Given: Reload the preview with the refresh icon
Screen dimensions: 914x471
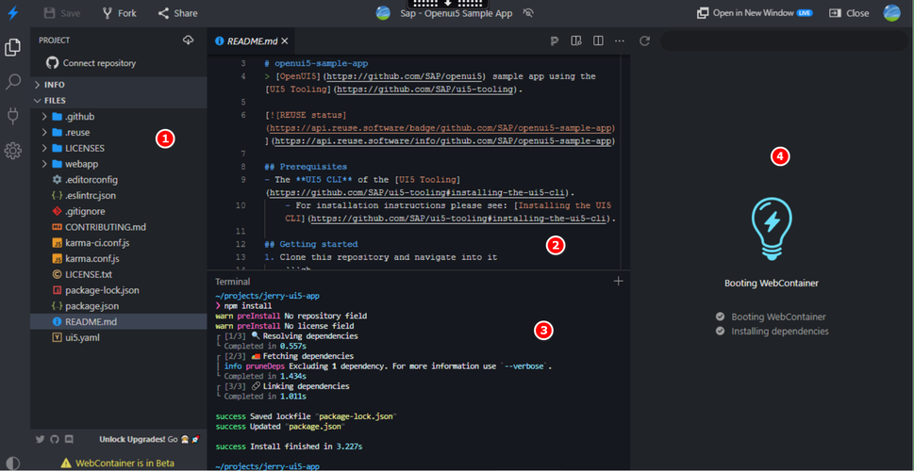Looking at the screenshot, I should click(645, 41).
